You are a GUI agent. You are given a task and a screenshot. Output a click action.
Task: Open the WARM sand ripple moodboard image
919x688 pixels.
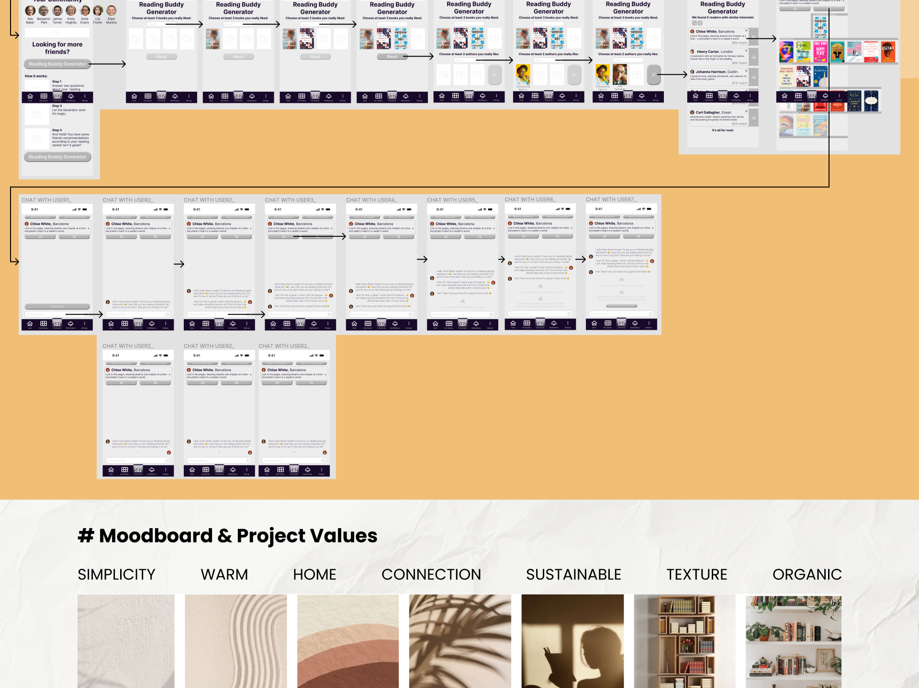(235, 641)
